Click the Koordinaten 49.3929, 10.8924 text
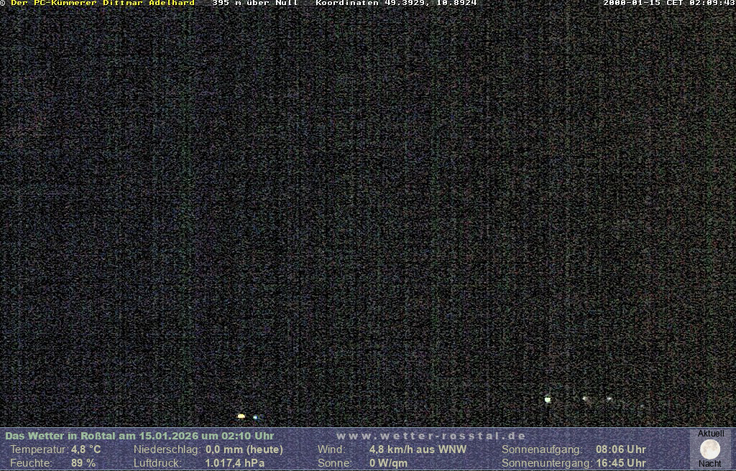Viewport: 736px width, 471px height. point(396,3)
